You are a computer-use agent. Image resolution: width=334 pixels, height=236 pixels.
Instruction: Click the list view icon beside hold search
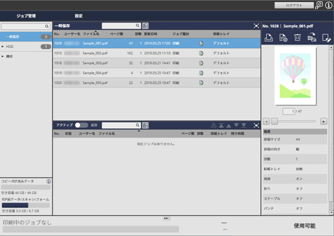[x=145, y=26]
